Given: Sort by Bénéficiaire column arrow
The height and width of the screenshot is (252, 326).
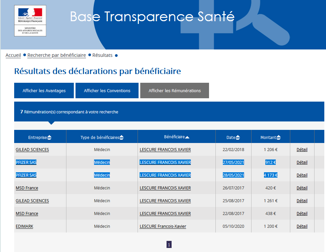Looking at the screenshot, I should coord(187,137).
